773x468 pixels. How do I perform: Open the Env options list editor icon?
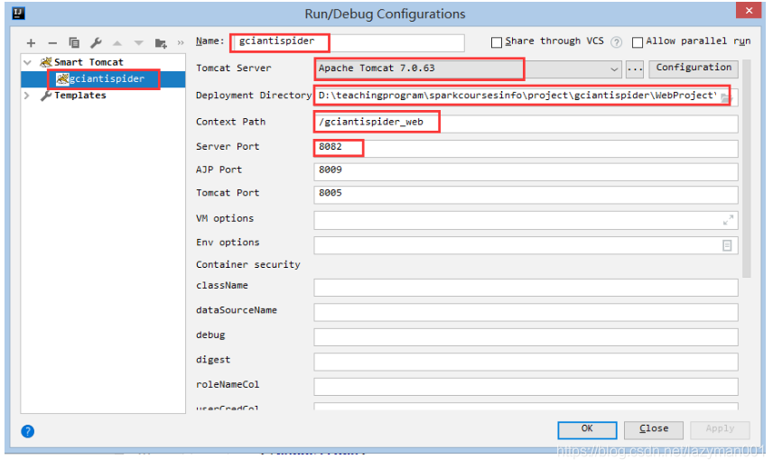(x=727, y=245)
